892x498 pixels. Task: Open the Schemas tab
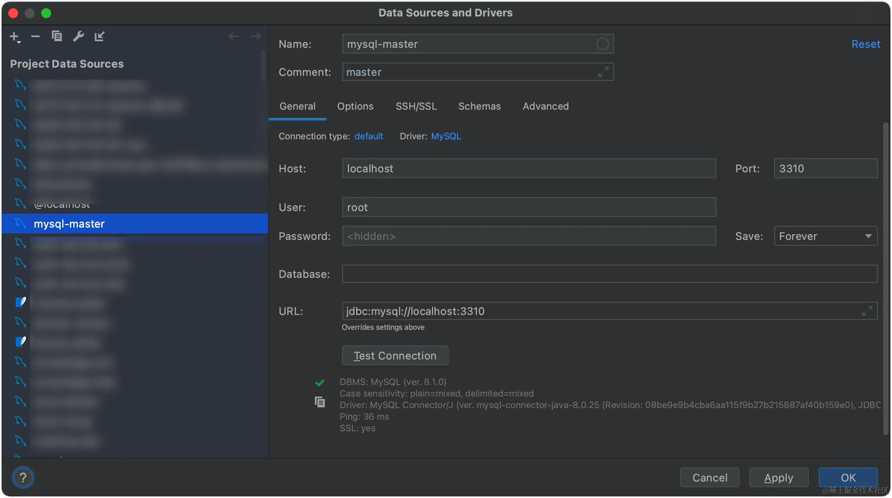[479, 106]
